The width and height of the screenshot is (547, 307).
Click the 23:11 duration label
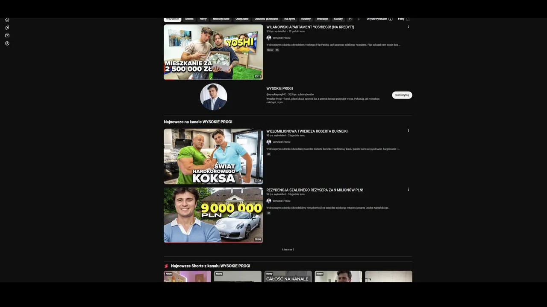[258, 76]
